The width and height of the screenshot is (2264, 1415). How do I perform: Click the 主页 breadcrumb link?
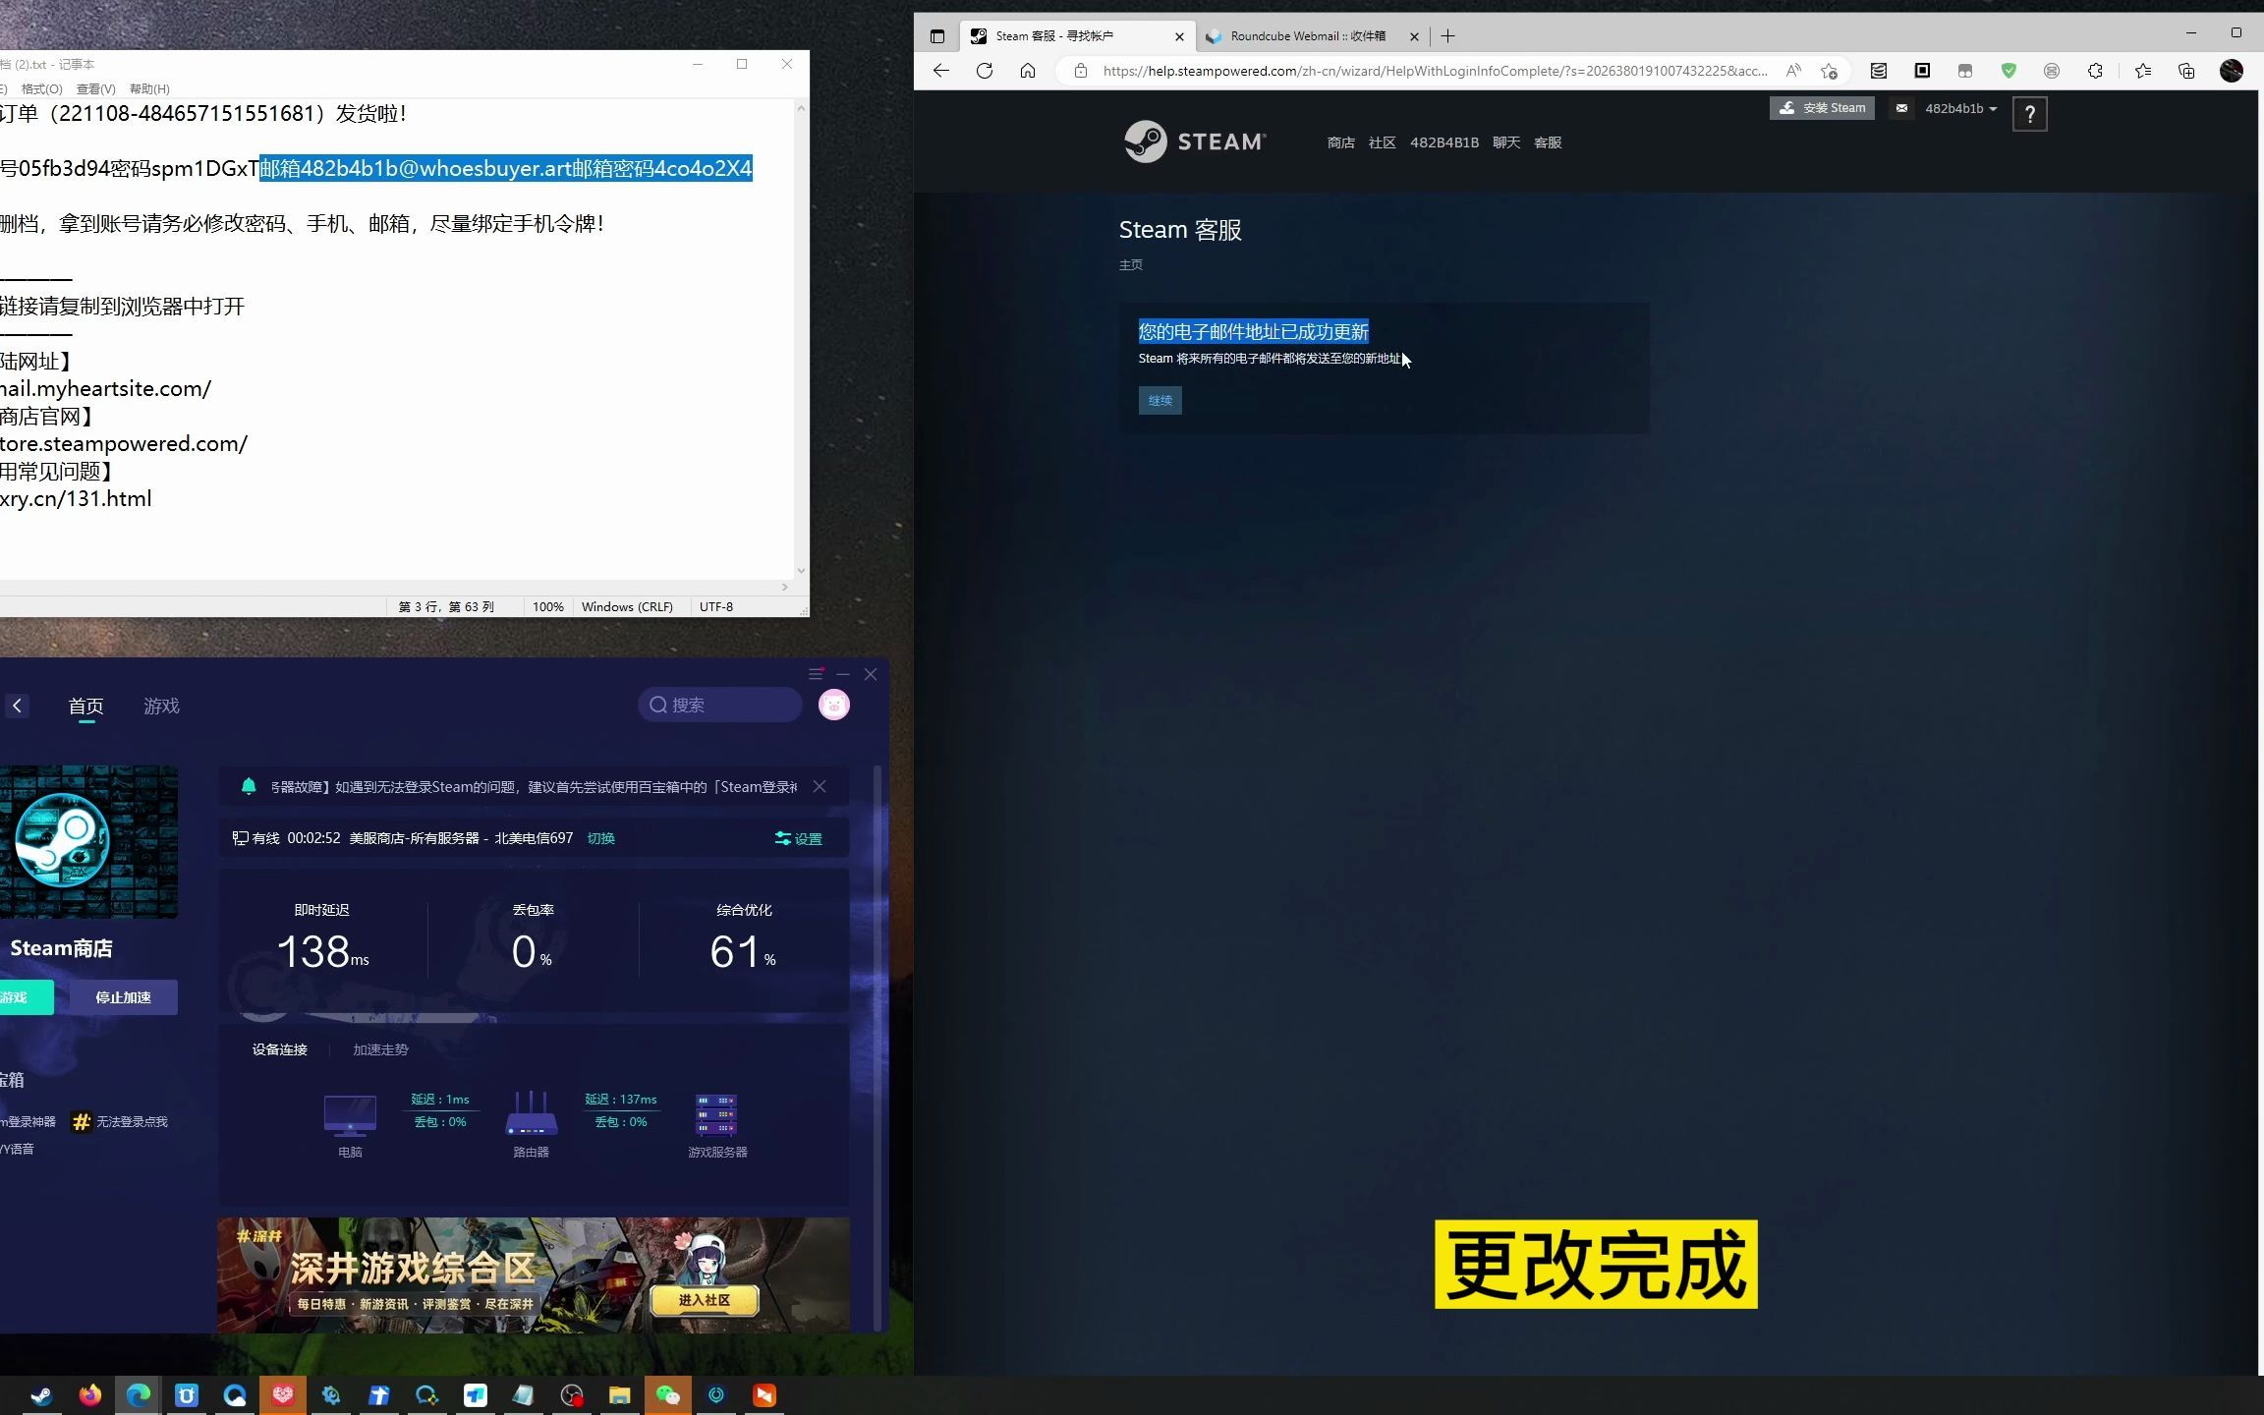point(1130,265)
